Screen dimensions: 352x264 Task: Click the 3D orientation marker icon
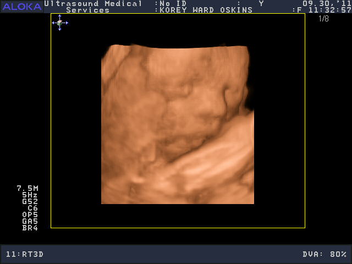coord(59,23)
